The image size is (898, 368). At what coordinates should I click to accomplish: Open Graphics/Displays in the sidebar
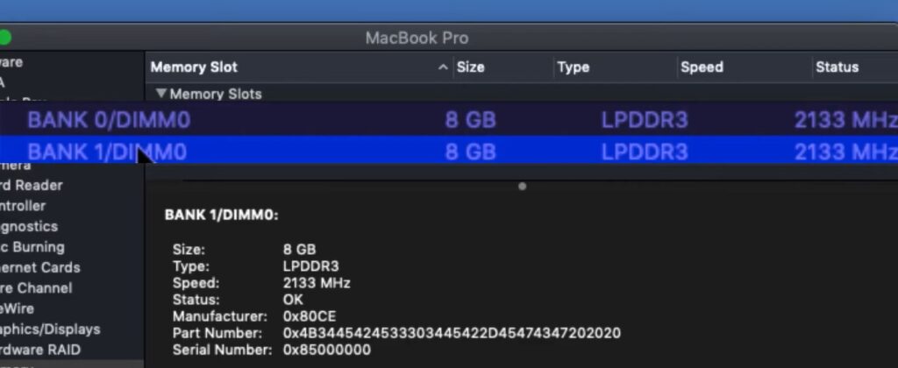click(50, 329)
